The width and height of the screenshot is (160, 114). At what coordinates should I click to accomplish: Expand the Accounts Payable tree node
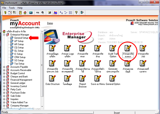(x=4, y=67)
